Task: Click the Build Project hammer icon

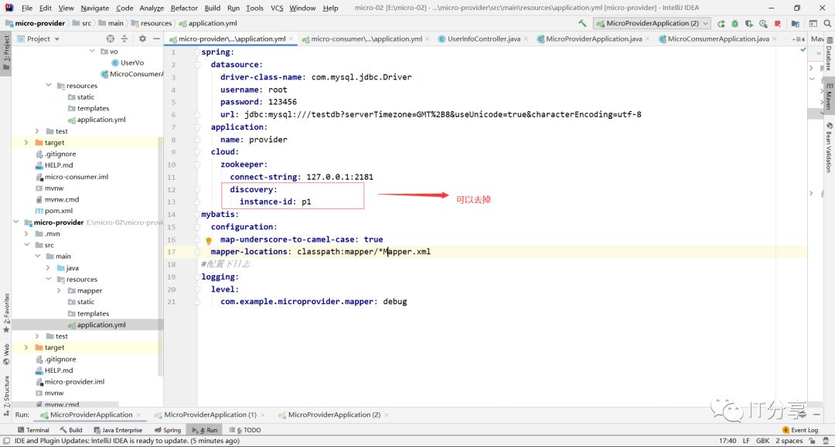Action: click(x=582, y=23)
